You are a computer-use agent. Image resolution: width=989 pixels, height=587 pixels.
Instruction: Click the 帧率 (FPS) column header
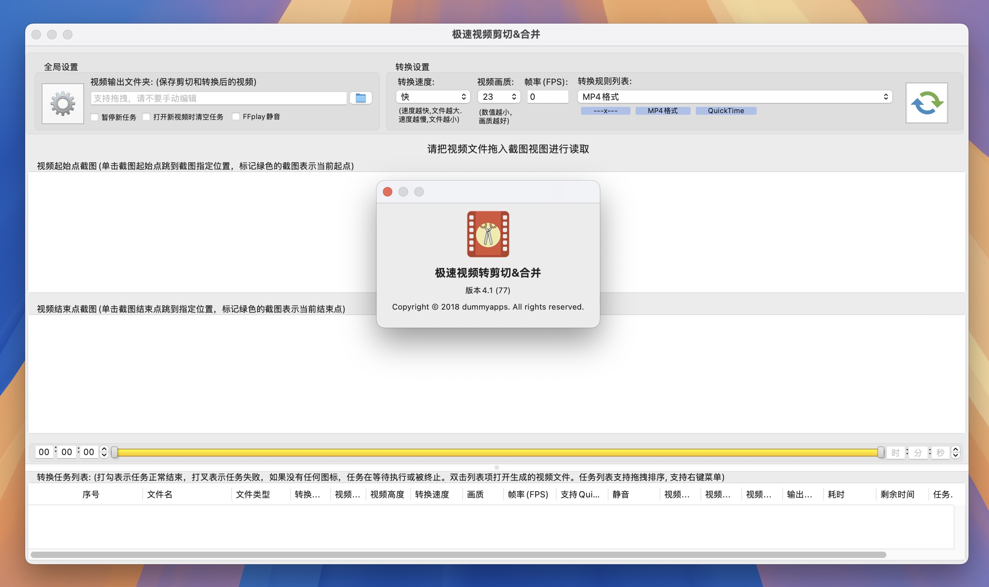pyautogui.click(x=530, y=494)
